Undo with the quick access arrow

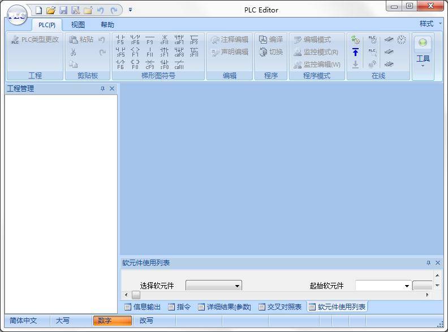pos(100,11)
